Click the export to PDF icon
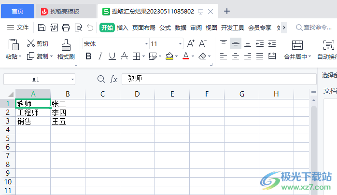 [x=54, y=28]
